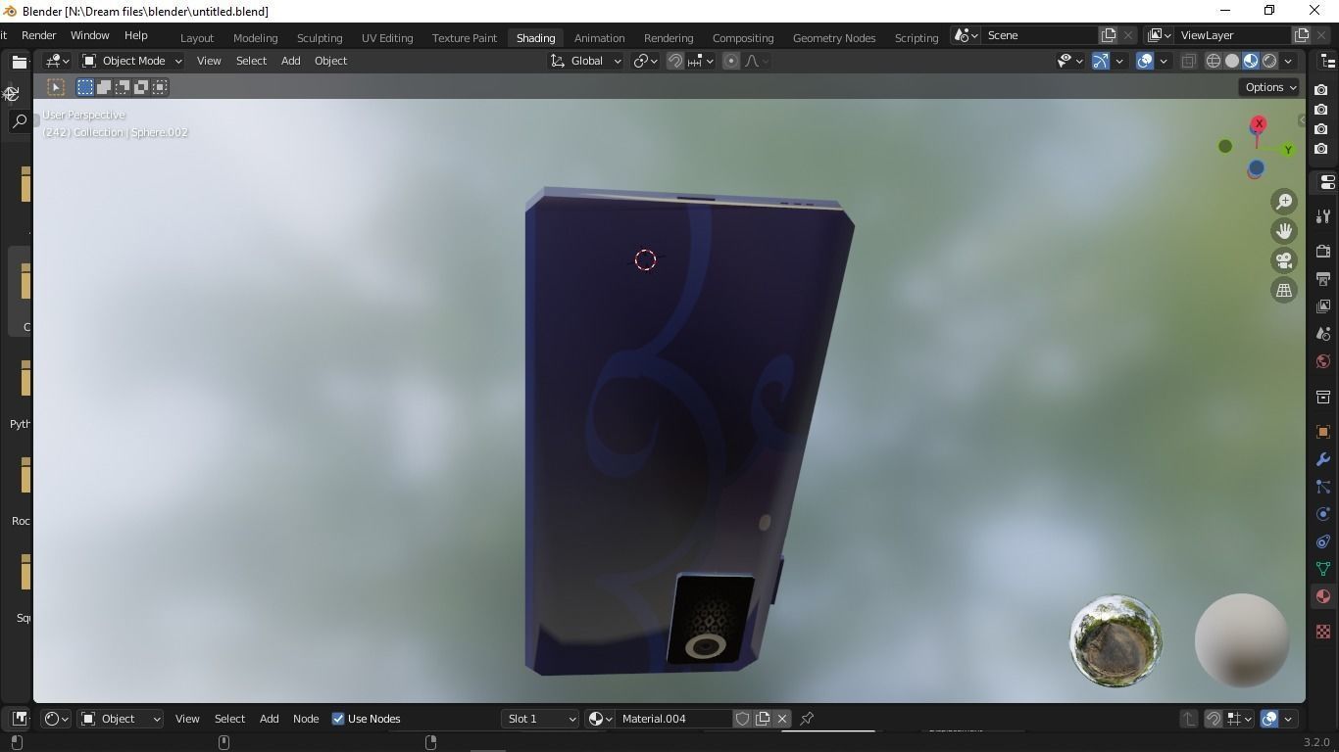Screen dimensions: 1339x752
Task: Expand gizmo options arrow
Action: click(1119, 61)
